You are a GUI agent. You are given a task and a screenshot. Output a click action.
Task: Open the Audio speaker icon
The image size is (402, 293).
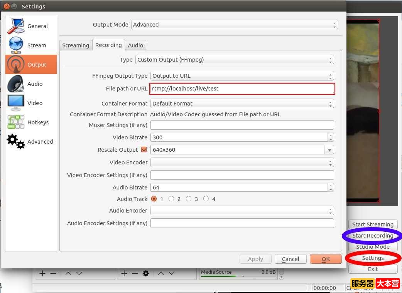click(16, 84)
